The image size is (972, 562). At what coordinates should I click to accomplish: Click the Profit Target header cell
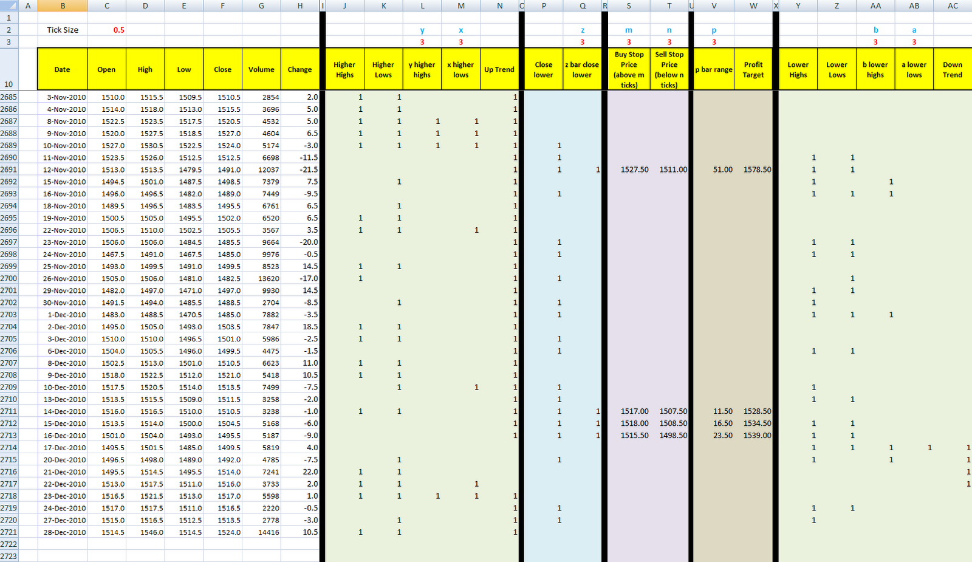(753, 69)
